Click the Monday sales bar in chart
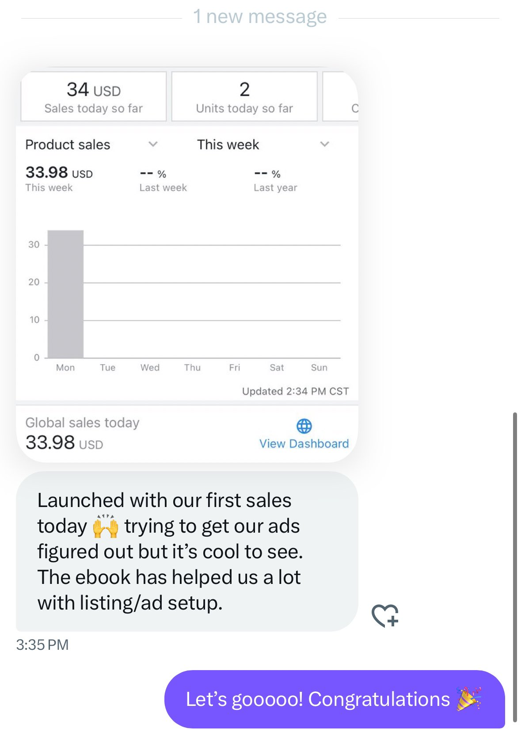The height and width of the screenshot is (732, 521). coord(65,294)
